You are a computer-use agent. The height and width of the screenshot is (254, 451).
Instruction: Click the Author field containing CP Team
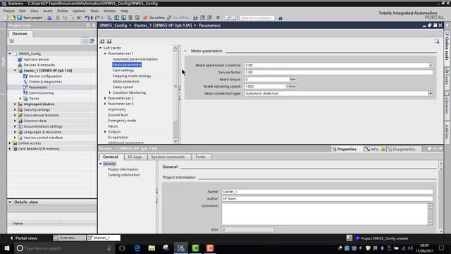coord(327,199)
